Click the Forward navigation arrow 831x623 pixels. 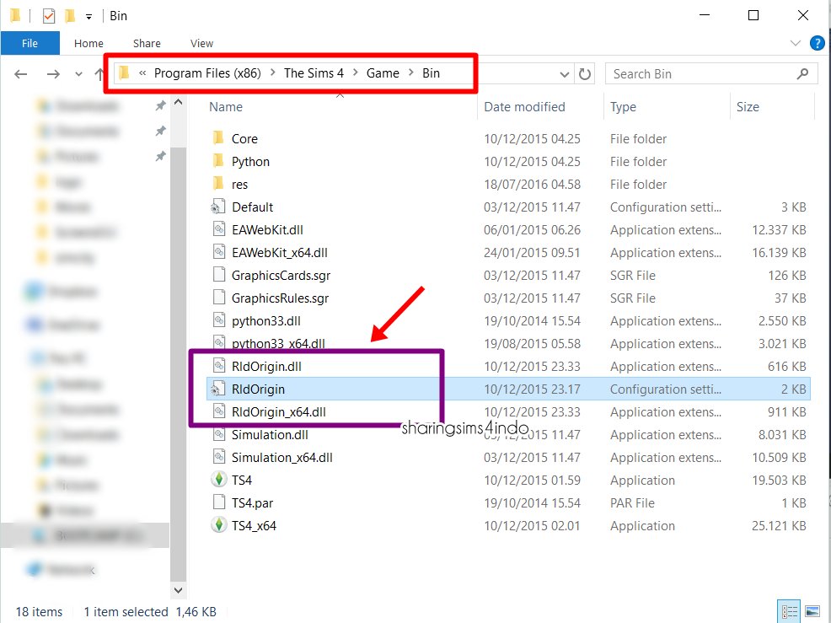53,74
